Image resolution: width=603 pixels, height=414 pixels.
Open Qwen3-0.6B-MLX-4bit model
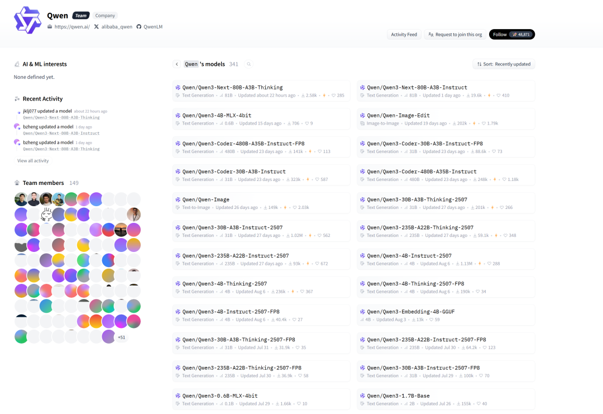click(261, 399)
